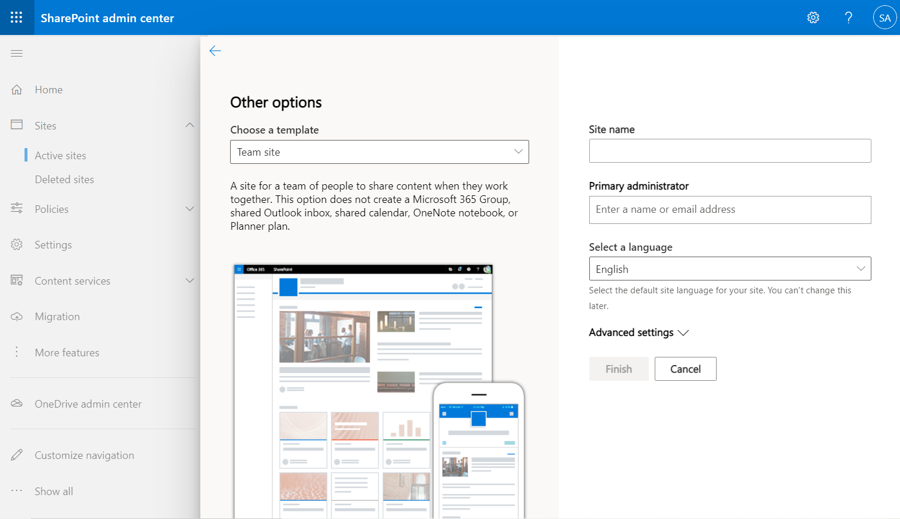This screenshot has width=900, height=519.
Task: Open the settings gear in header
Action: point(813,17)
